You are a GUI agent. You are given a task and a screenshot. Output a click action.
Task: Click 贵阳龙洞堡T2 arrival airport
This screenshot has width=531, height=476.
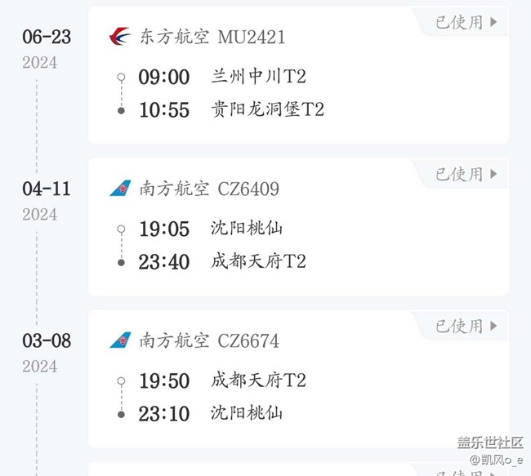pyautogui.click(x=267, y=109)
